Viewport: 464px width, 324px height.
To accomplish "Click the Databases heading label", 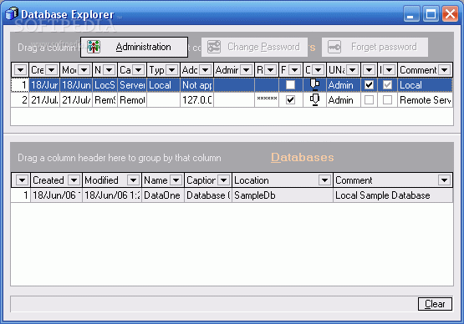I will click(303, 157).
